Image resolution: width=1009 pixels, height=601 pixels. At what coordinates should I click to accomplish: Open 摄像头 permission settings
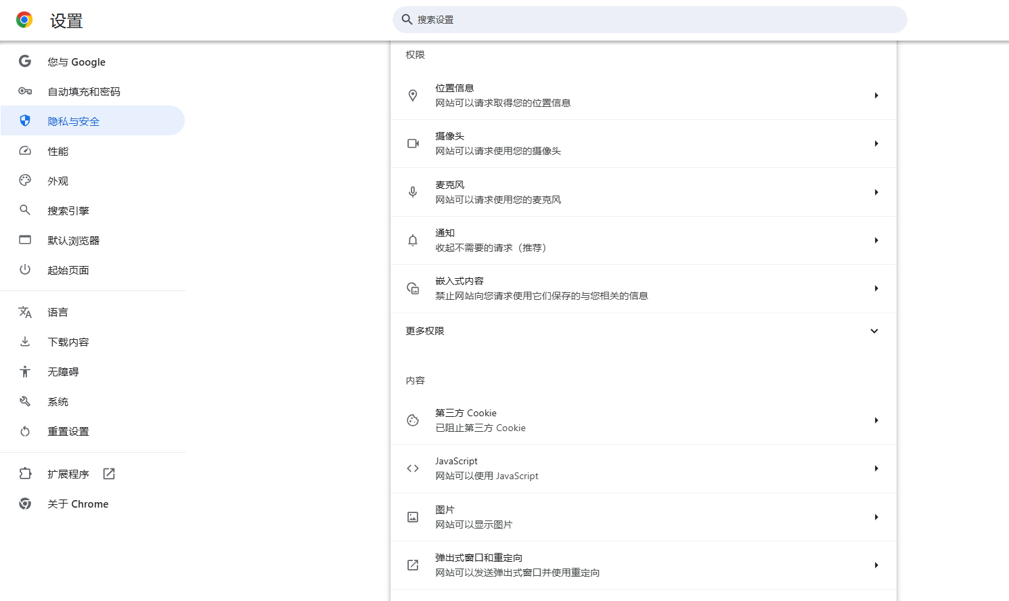click(644, 143)
